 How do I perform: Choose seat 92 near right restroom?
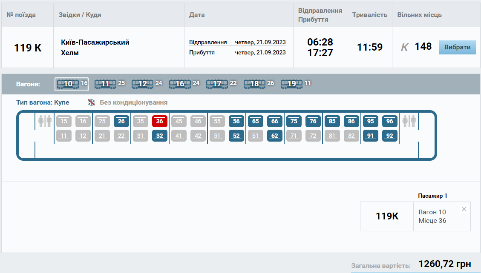(x=390, y=136)
